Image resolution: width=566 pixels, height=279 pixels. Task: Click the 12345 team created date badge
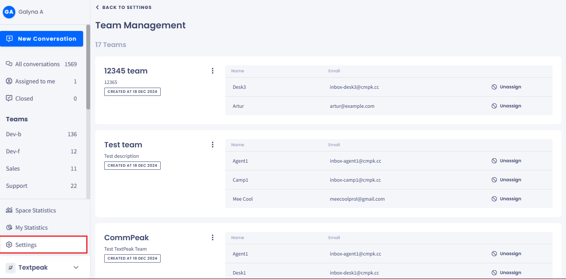point(132,91)
